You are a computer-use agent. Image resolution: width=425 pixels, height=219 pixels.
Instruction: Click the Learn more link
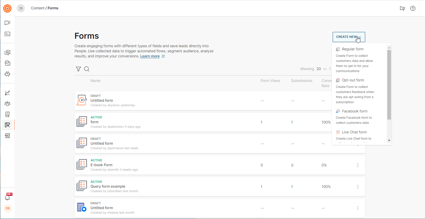tap(150, 56)
